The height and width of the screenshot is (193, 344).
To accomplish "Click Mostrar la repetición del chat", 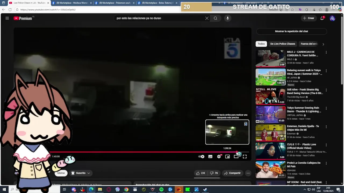I will [292, 31].
